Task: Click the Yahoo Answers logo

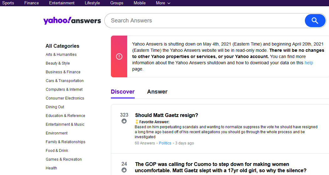Action: 72,21
